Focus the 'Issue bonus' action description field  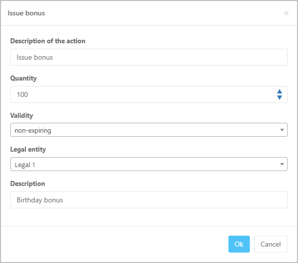click(149, 57)
